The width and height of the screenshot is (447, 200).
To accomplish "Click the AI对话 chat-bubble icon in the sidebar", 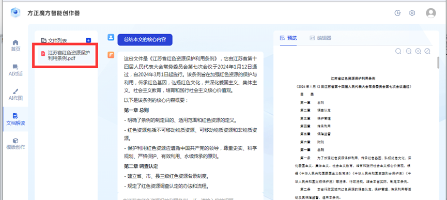I will [16, 67].
